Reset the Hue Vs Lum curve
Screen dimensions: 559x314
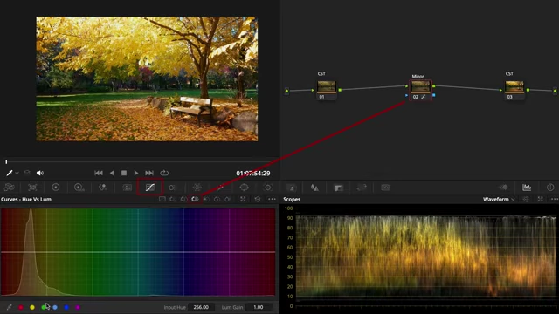[x=258, y=199]
